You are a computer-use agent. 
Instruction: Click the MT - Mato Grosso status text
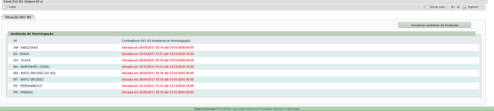click(158, 80)
